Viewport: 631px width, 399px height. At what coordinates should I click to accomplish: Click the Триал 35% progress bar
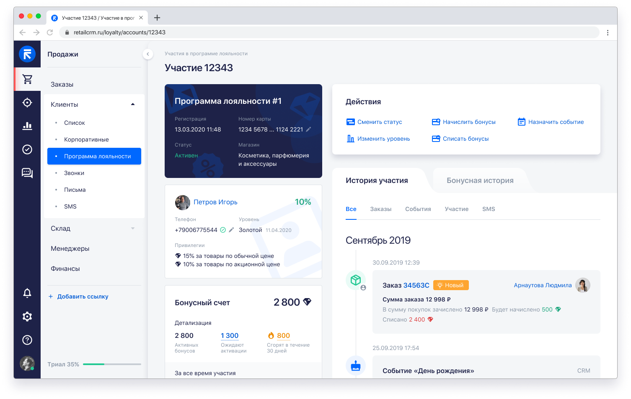pos(112,364)
